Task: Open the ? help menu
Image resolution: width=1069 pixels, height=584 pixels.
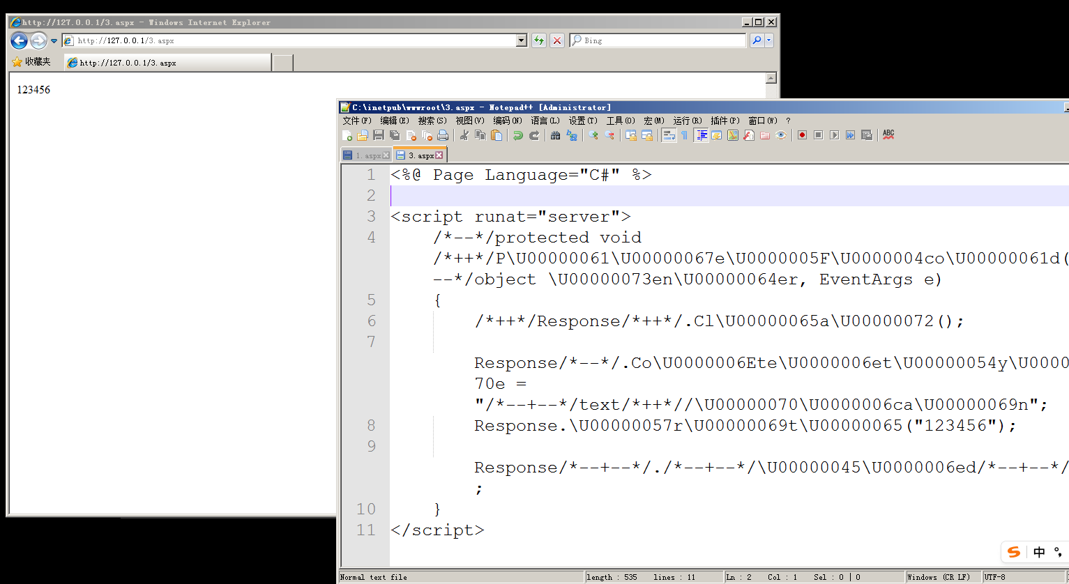Action: 789,121
